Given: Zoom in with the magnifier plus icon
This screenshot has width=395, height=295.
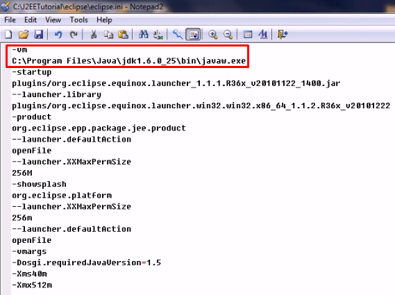Looking at the screenshot, I should (x=213, y=34).
